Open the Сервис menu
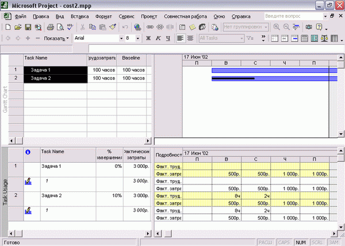The image size is (345, 246). tap(126, 17)
